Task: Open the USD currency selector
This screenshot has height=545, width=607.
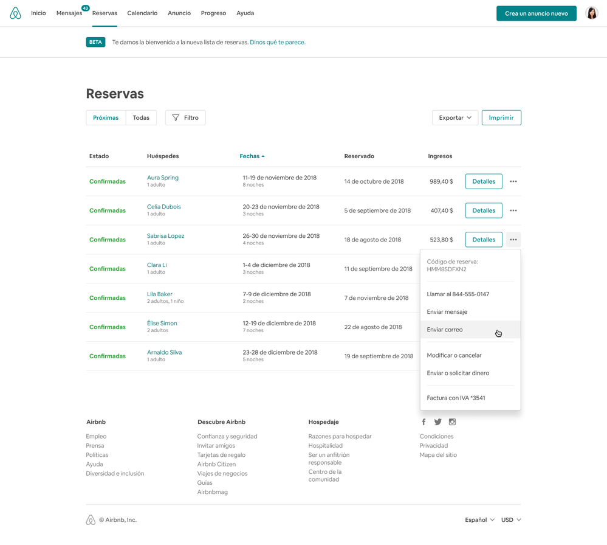Action: [x=511, y=520]
